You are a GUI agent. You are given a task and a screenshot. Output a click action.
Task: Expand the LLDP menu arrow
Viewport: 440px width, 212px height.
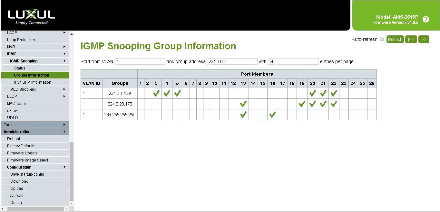coord(64,96)
